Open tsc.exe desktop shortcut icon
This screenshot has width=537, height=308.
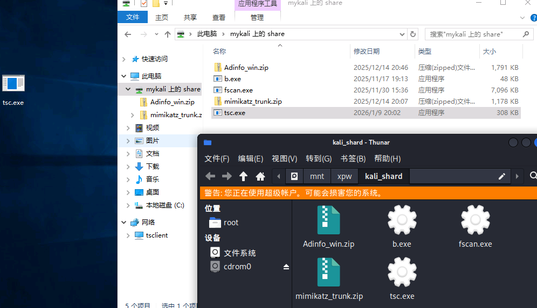[13, 83]
